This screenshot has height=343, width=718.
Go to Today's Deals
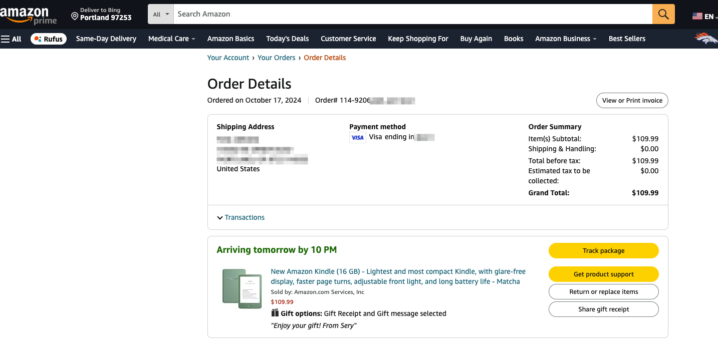287,39
